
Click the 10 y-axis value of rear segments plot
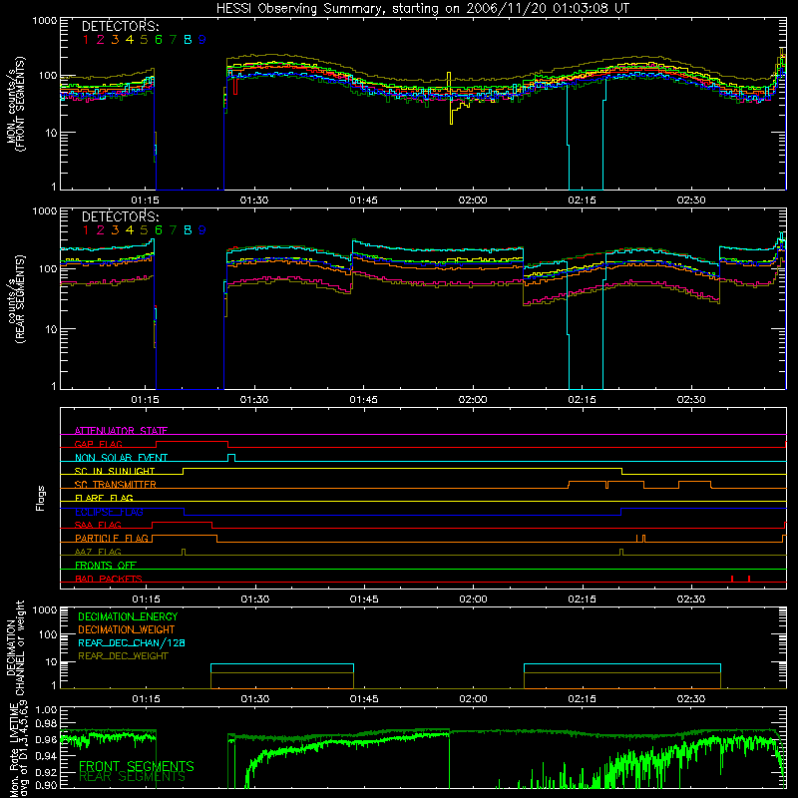point(51,329)
